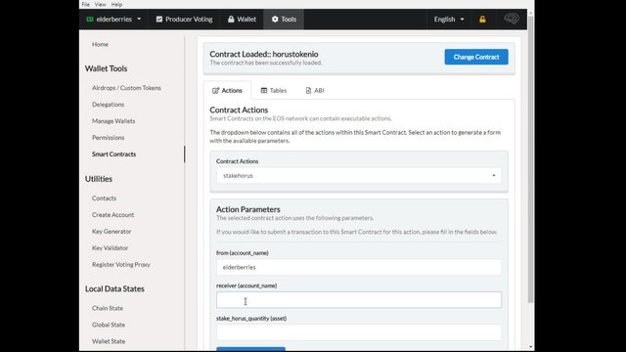626x352 pixels.
Task: Click the Change Contract button
Action: [x=476, y=57]
